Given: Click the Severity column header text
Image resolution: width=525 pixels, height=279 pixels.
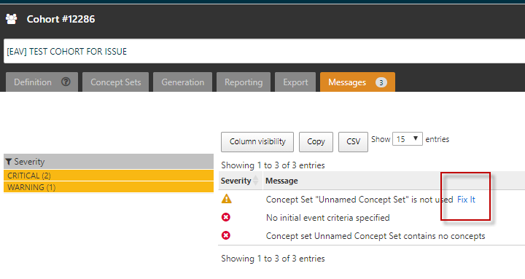Looking at the screenshot, I should point(236,181).
